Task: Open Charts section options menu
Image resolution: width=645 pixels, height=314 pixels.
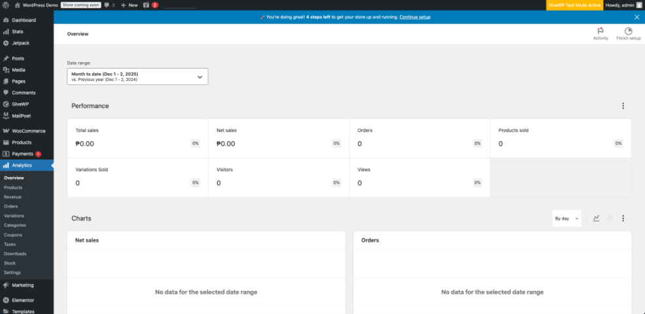Action: pyautogui.click(x=623, y=219)
